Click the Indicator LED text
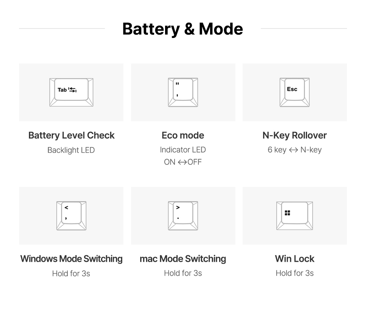This screenshot has width=366, height=310. click(183, 150)
